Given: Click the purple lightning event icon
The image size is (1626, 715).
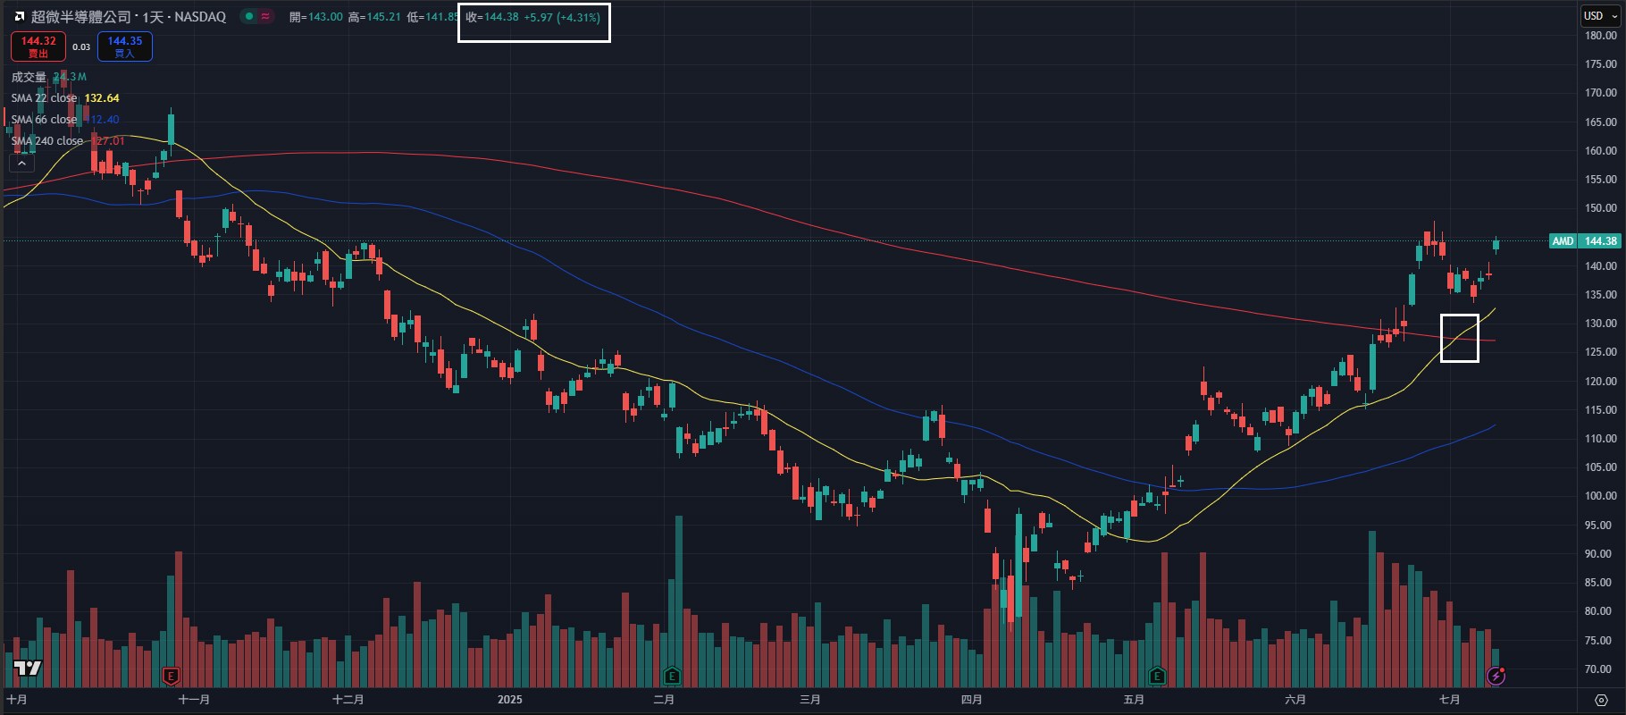Looking at the screenshot, I should (x=1496, y=677).
